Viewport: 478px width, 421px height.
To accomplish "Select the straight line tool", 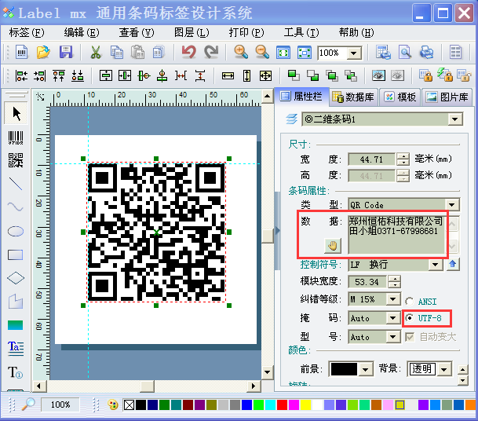I will coord(16,184).
